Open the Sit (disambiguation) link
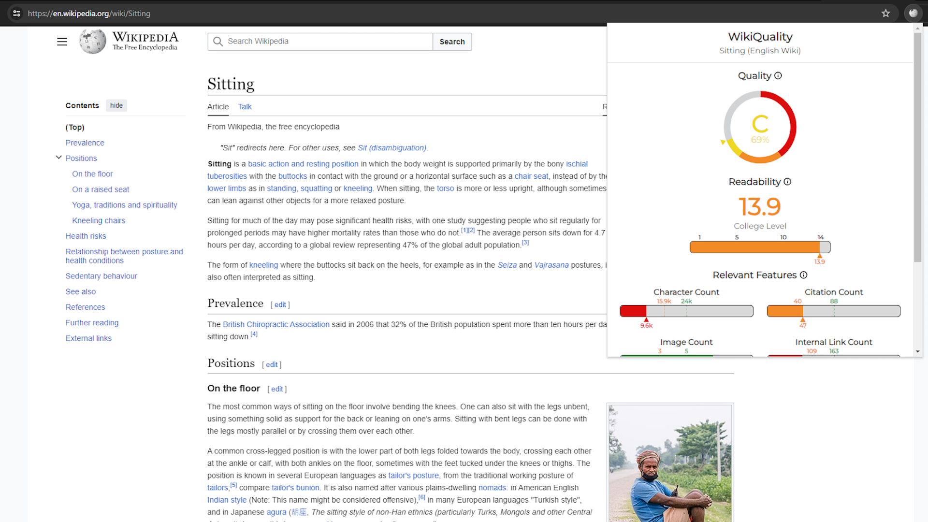This screenshot has width=928, height=522. (x=391, y=148)
